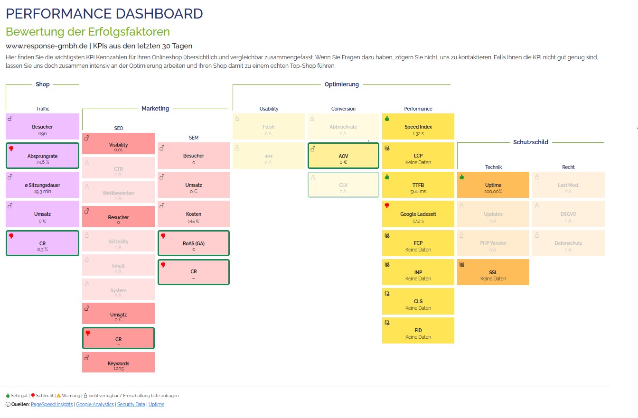Click the thumbs-up icon on the Uptime tile
This screenshot has height=418, width=638.
pyautogui.click(x=461, y=177)
